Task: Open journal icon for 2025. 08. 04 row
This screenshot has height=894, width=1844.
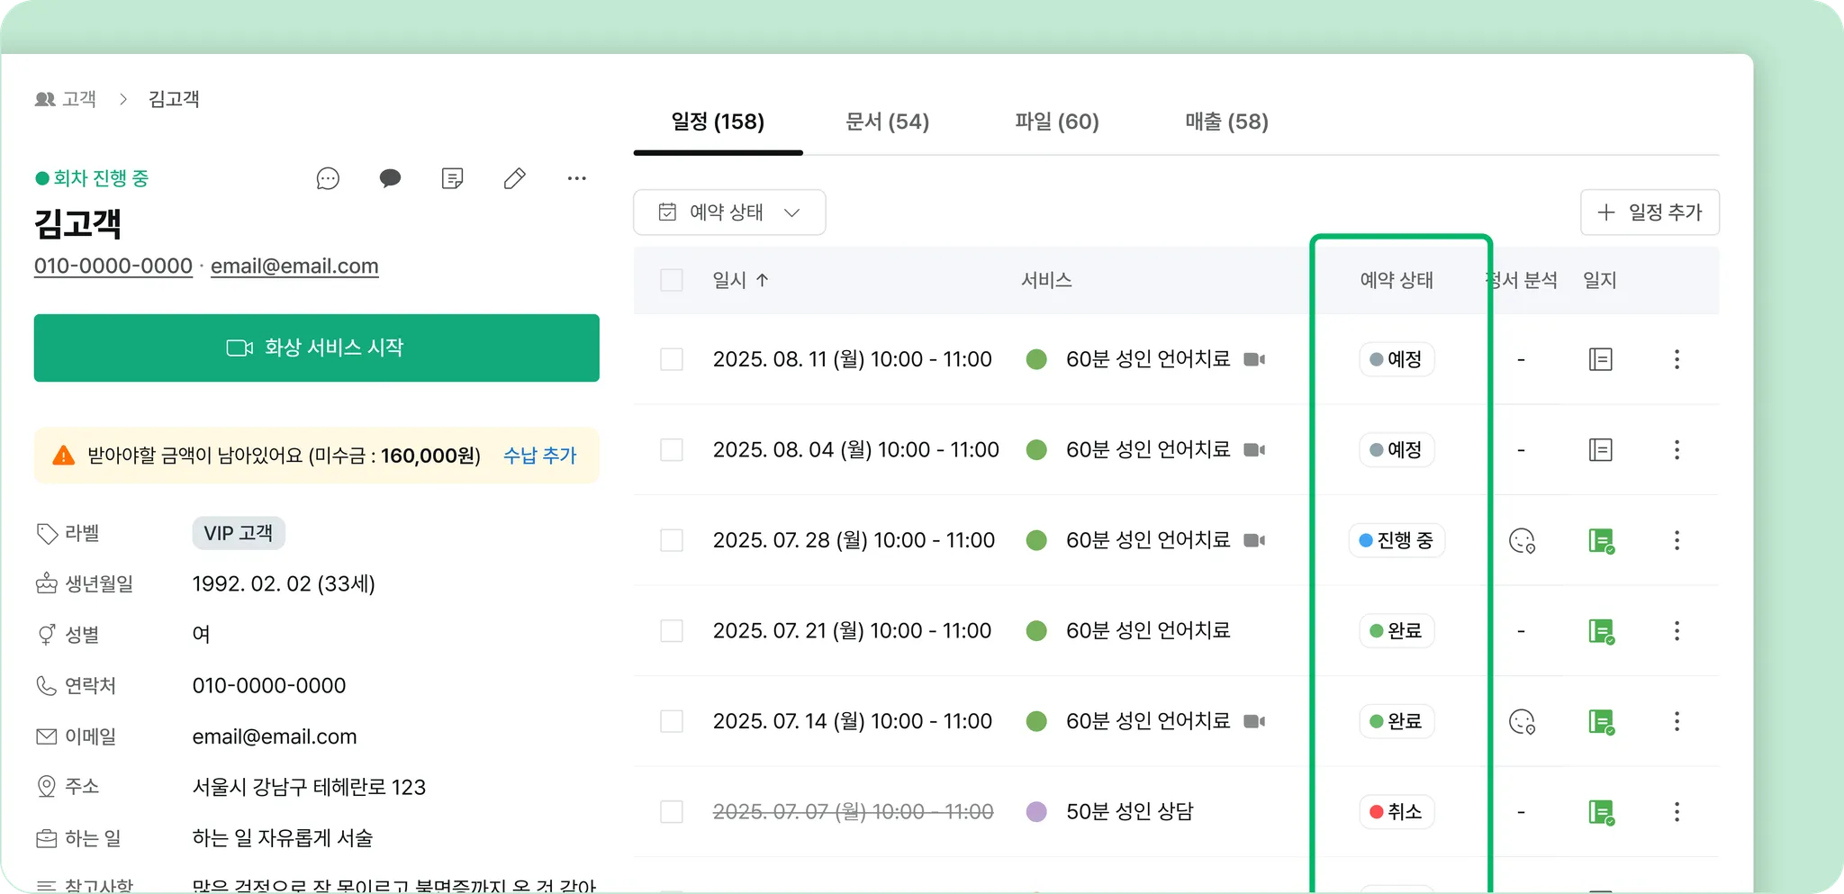Action: point(1601,449)
